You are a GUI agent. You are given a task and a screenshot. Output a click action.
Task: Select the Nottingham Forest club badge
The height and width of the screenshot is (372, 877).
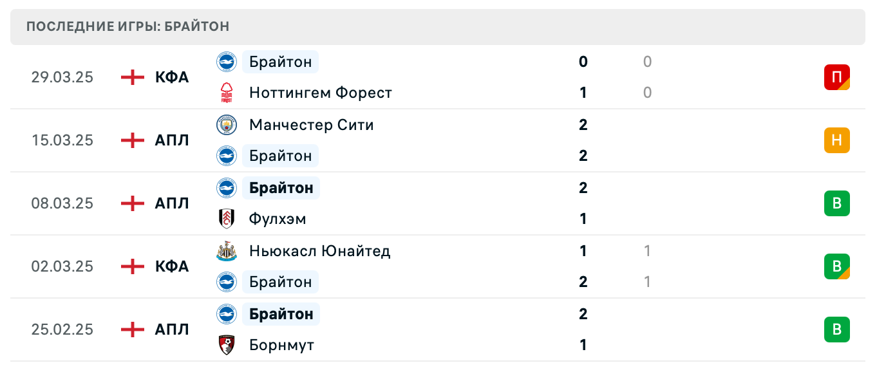tap(226, 93)
